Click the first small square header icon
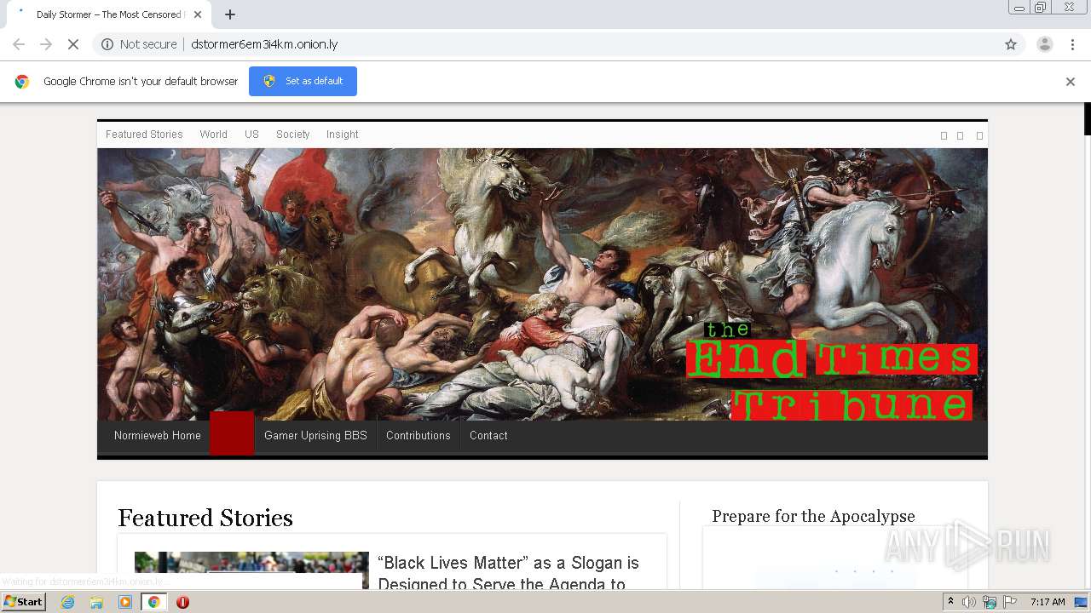 [944, 135]
